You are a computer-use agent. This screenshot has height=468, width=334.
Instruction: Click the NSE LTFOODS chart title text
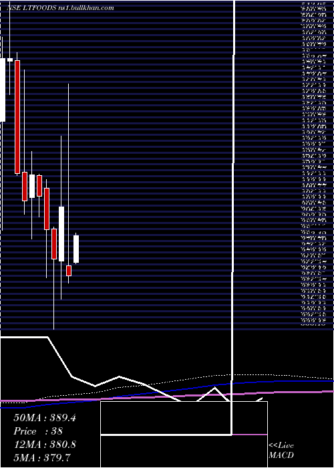(60, 8)
